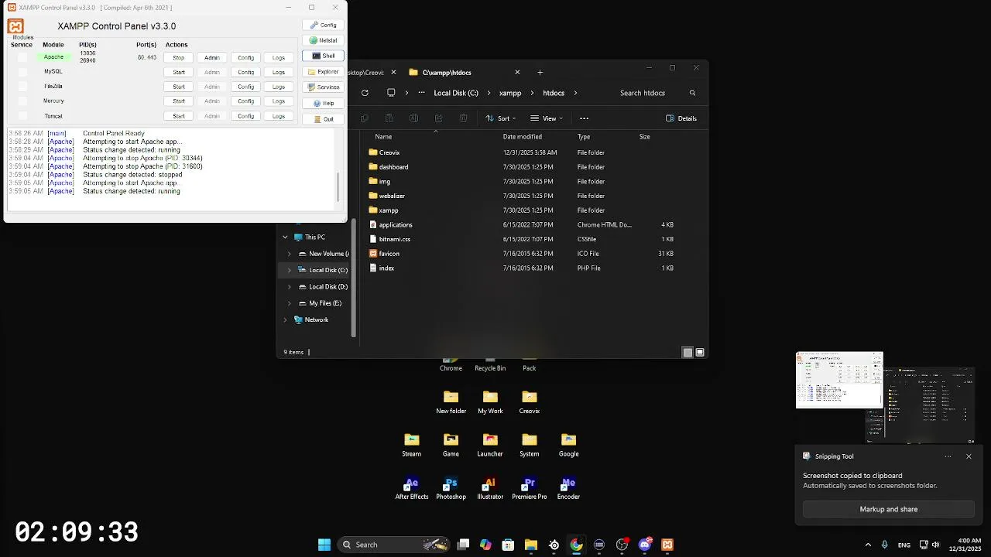Click the XAMPP log scrollbar
991x557 pixels.
(x=338, y=186)
